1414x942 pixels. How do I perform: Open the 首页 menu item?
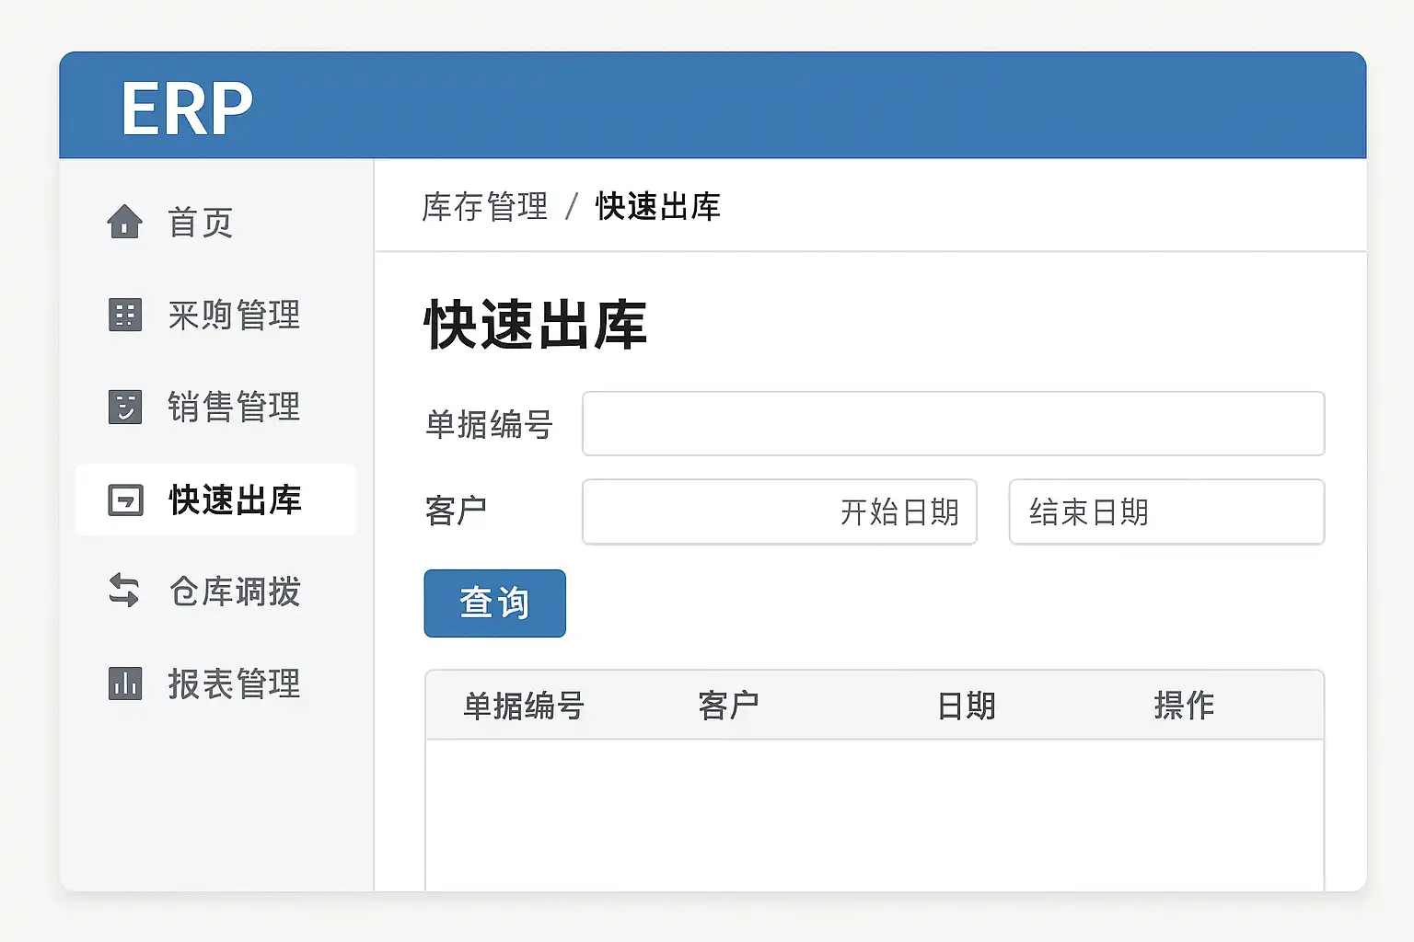(200, 223)
